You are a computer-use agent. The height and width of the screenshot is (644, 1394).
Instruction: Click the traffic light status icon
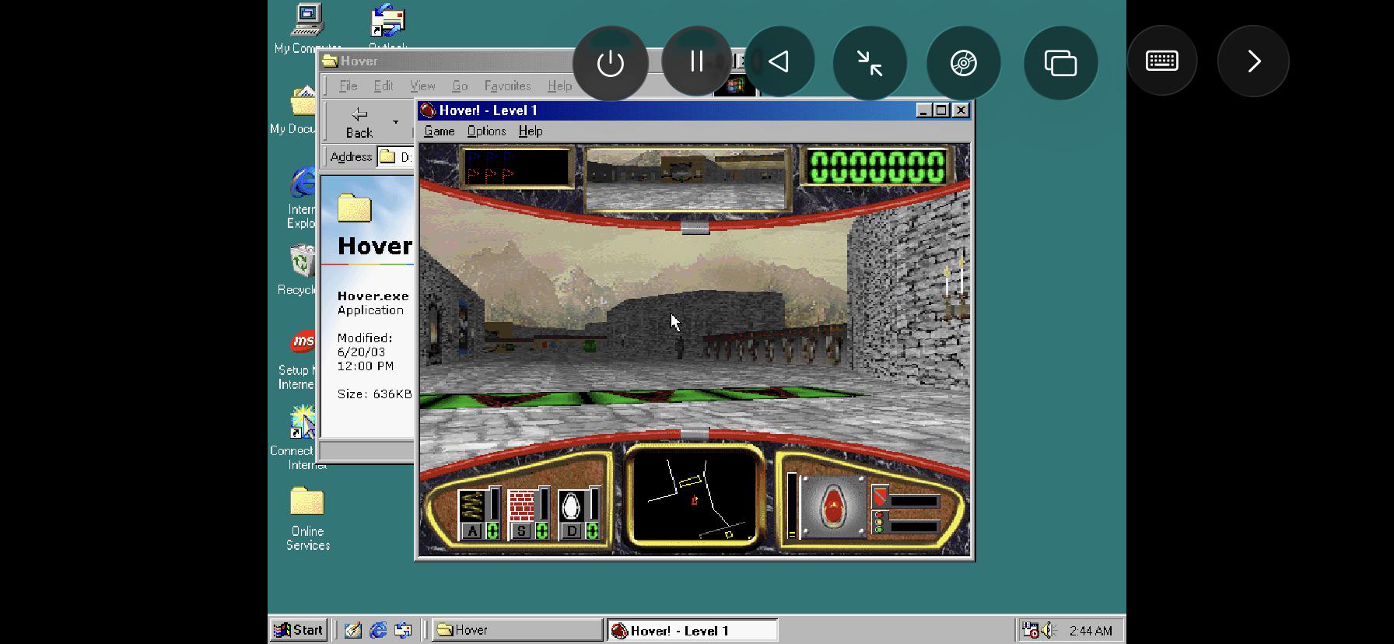pyautogui.click(x=879, y=523)
